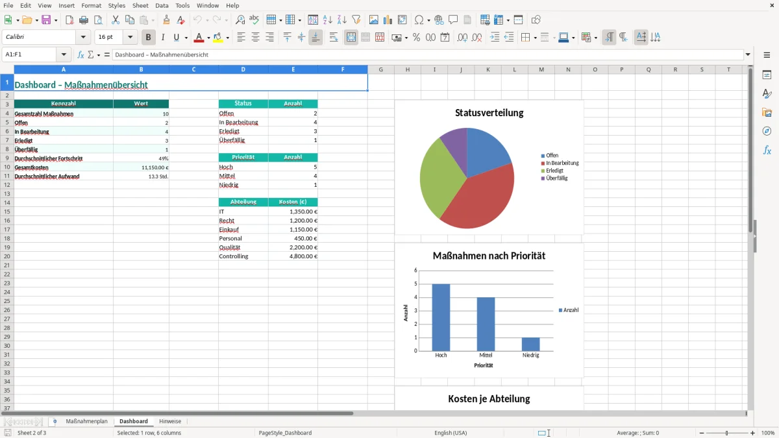Open the Name Box A1:F1 dropdown arrow
The image size is (779, 438).
point(64,55)
